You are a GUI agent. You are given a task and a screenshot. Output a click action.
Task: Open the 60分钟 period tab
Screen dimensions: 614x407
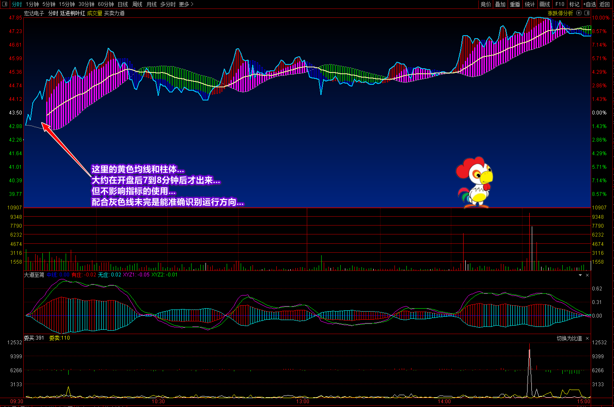pyautogui.click(x=106, y=4)
